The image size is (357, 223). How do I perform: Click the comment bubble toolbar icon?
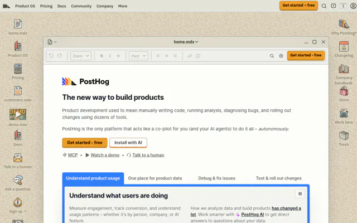tap(198, 56)
